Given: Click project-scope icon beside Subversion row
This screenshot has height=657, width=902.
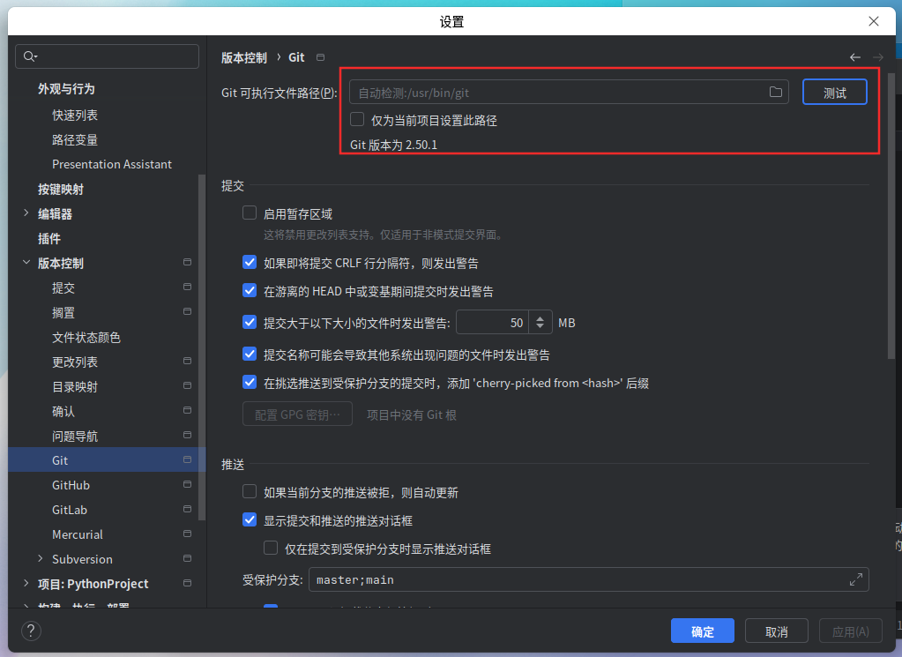Looking at the screenshot, I should pyautogui.click(x=187, y=558).
